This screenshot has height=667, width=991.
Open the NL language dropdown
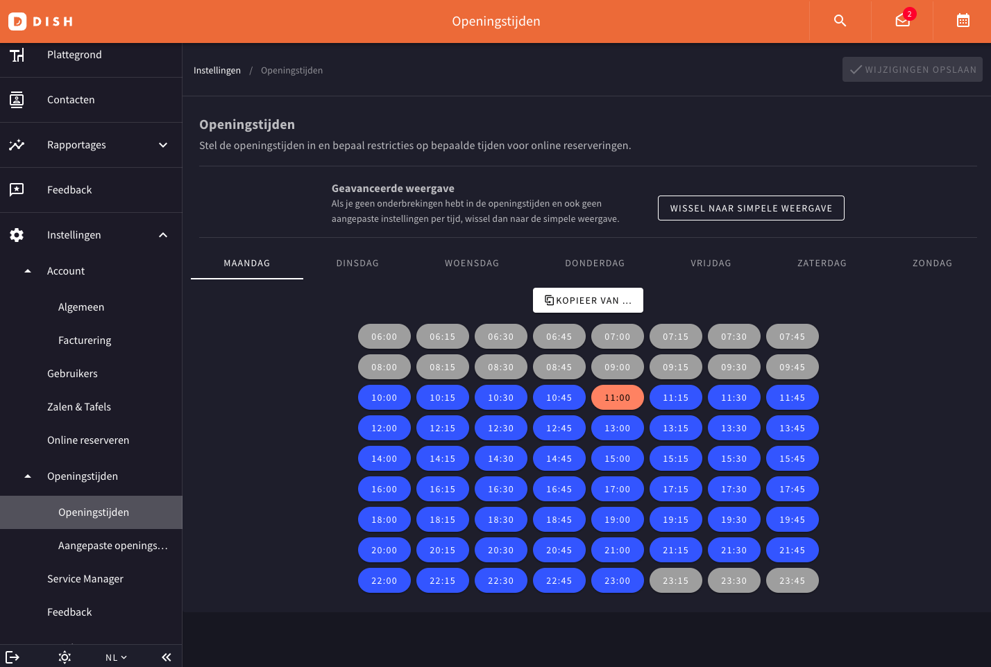tap(116, 657)
